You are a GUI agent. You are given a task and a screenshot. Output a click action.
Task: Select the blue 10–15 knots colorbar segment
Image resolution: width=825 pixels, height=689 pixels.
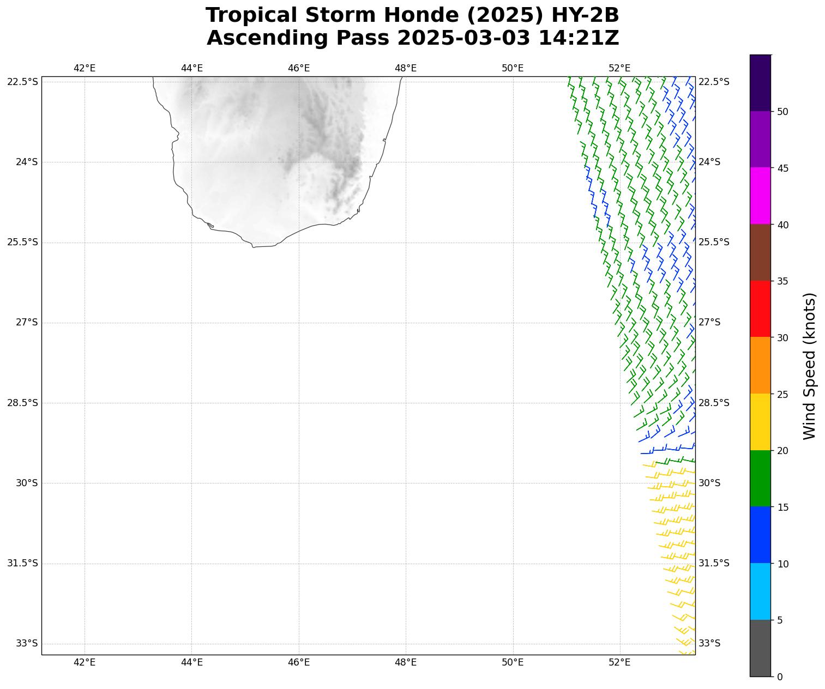(x=760, y=535)
